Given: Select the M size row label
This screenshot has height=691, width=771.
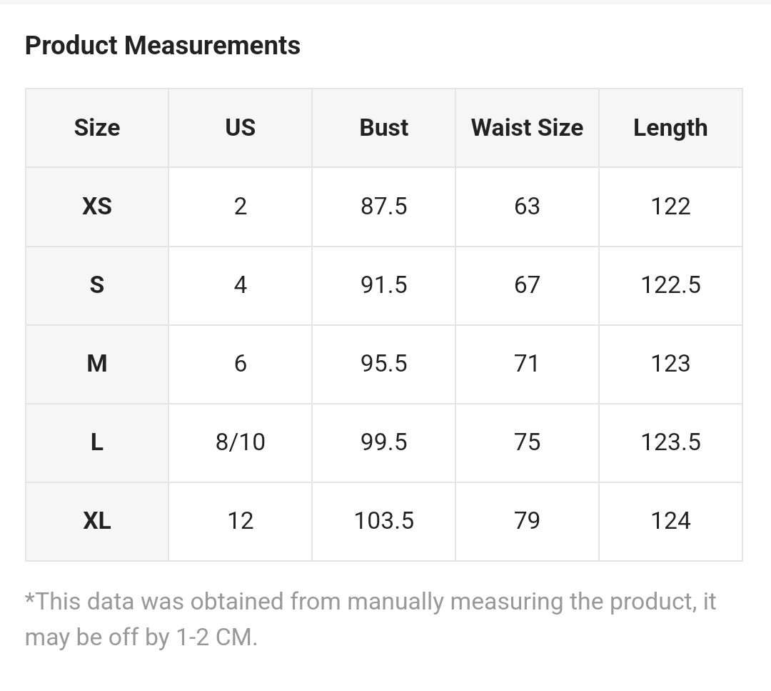Looking at the screenshot, I should [97, 364].
